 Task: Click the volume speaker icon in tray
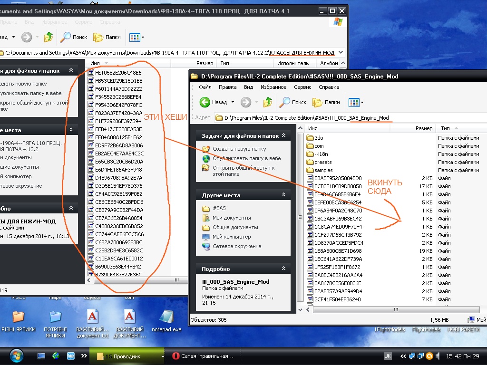tap(438, 356)
